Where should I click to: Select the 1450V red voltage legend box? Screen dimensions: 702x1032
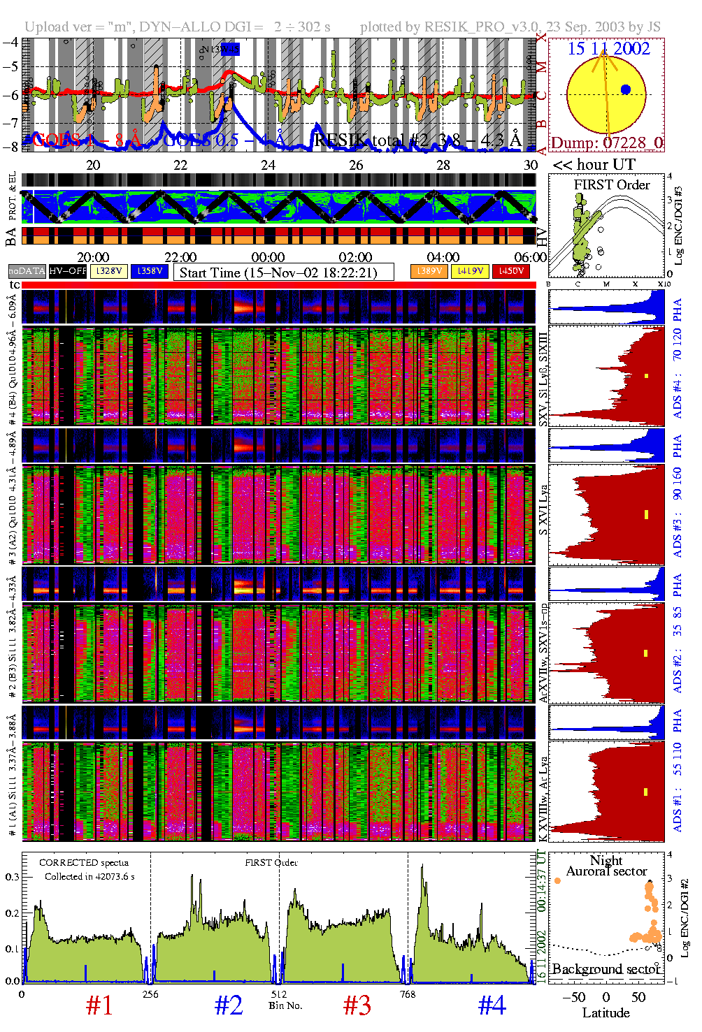click(511, 271)
